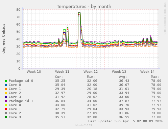The height and width of the screenshot is (129, 168).
Task: Click the purple Package id 1 legend swatch
Action: [x=6, y=101]
